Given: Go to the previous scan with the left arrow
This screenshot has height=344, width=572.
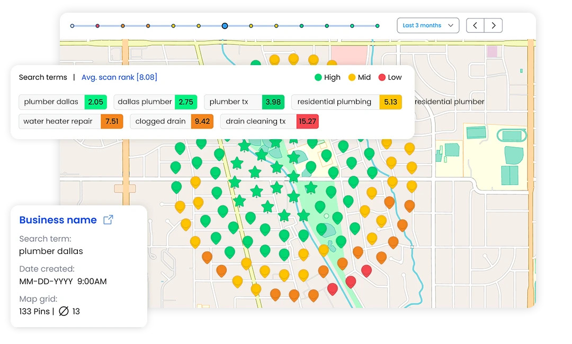Looking at the screenshot, I should pos(475,25).
